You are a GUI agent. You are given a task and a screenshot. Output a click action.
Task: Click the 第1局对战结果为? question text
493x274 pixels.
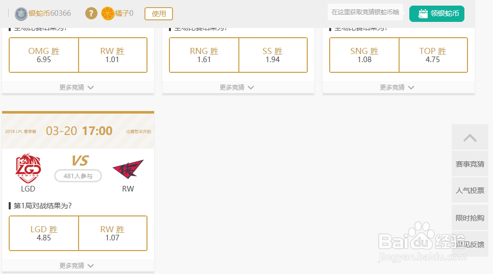[x=42, y=206]
